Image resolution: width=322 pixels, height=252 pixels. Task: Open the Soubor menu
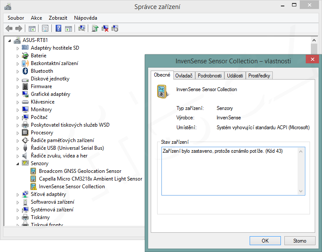click(x=16, y=18)
